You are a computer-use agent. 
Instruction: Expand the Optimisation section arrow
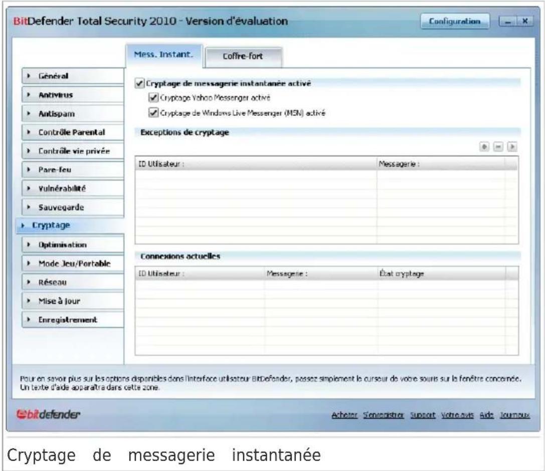point(29,245)
